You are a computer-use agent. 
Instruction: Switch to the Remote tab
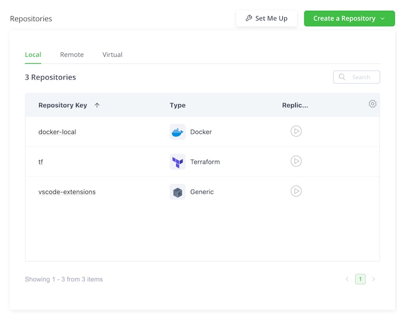(72, 55)
